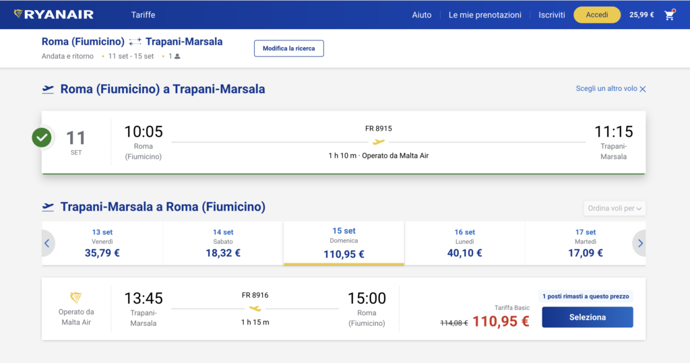Click the return section plane icon
This screenshot has width=690, height=363.
48,207
